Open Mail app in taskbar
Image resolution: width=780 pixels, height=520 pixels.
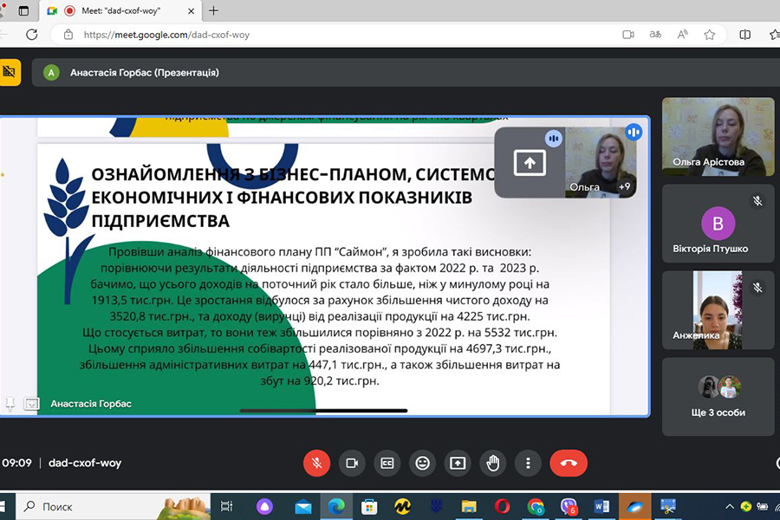pyautogui.click(x=303, y=506)
